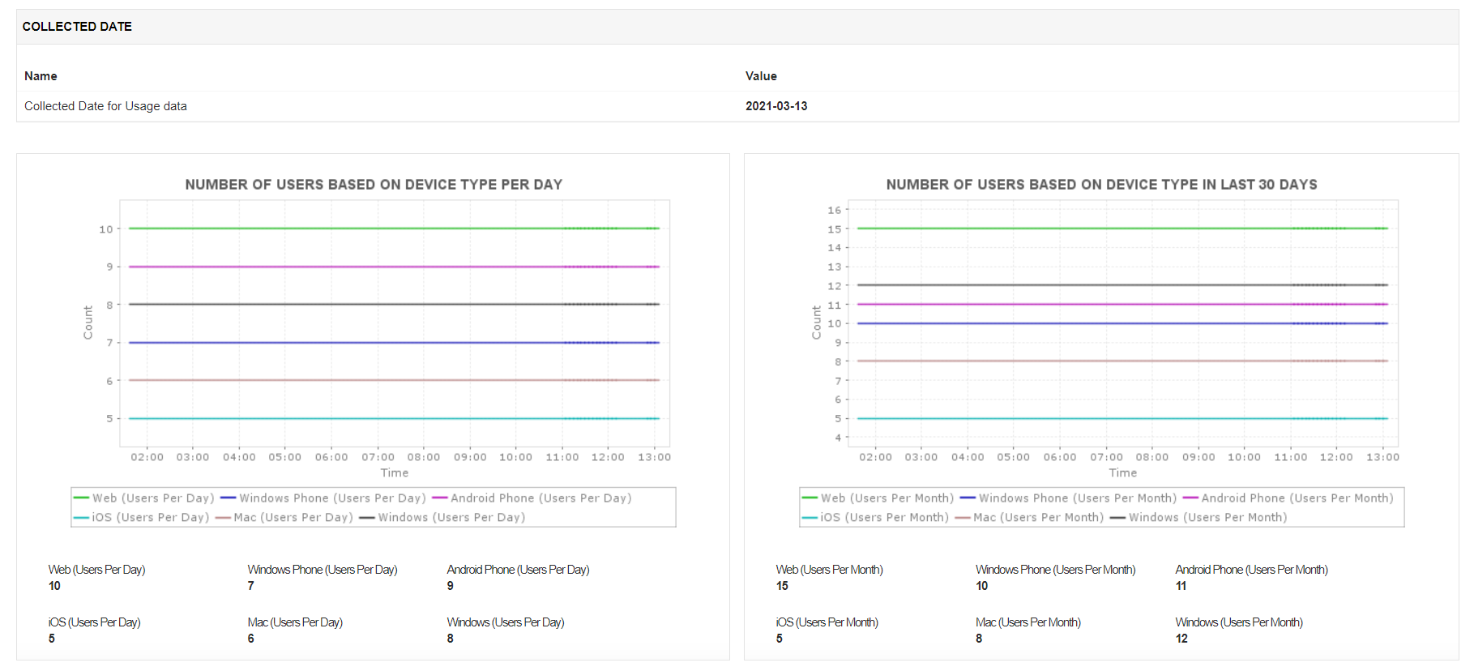Viewport: 1474px width, 671px height.
Task: Click the Count axis label on 30-day chart
Action: point(816,323)
